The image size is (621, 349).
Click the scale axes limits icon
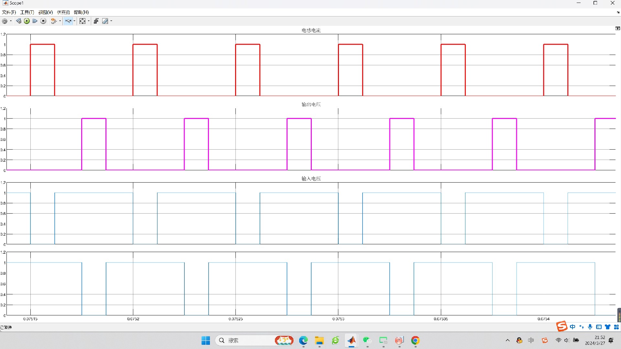pos(82,21)
